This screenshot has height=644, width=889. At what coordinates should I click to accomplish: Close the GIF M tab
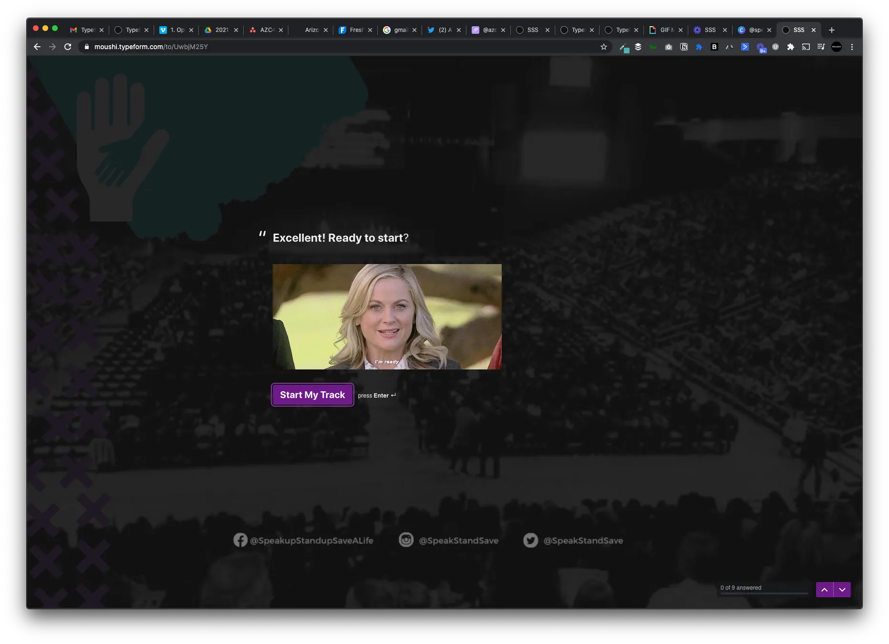(681, 30)
